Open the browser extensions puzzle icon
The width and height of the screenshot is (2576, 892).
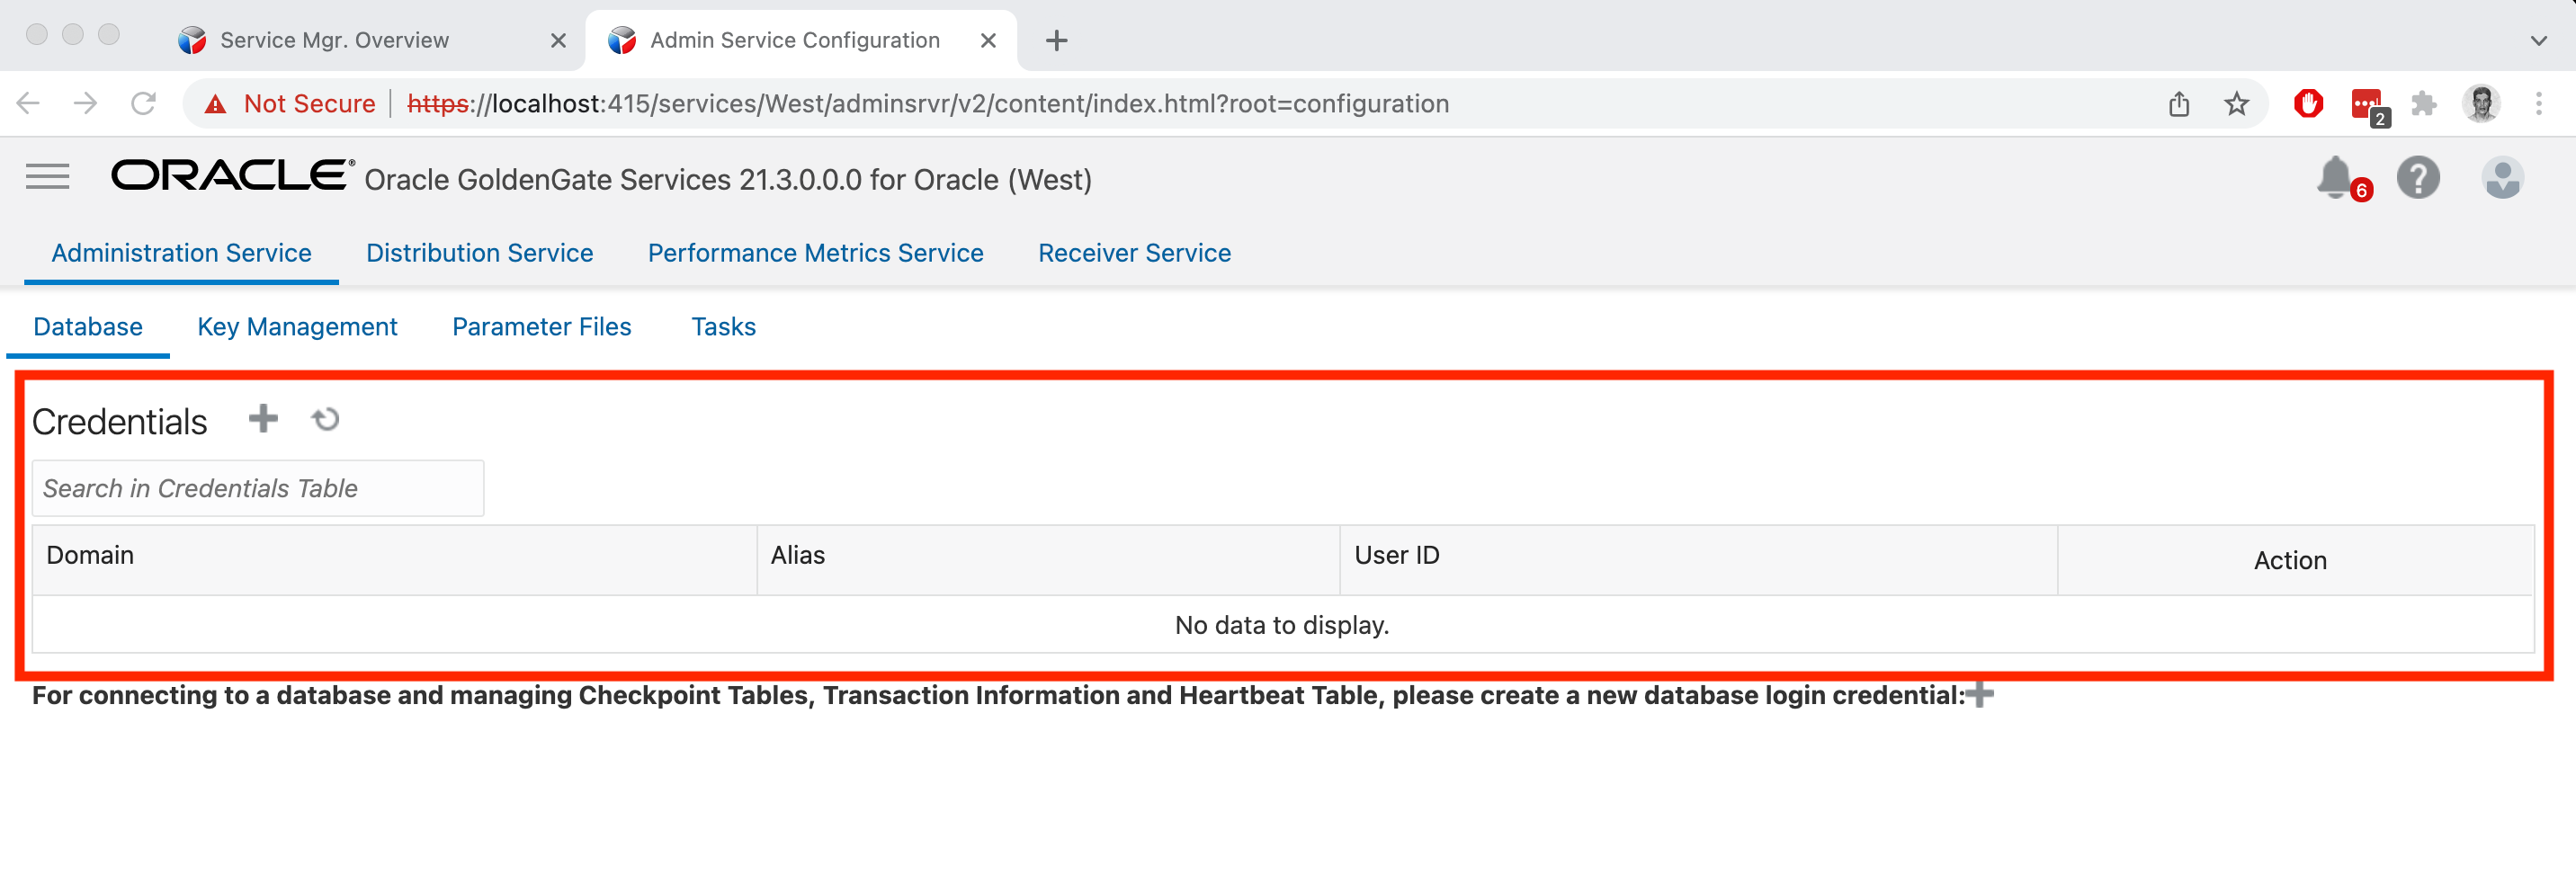tap(2423, 104)
